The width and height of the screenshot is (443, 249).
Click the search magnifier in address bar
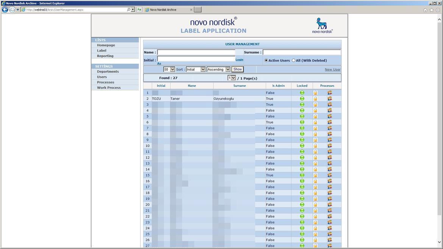[129, 9]
